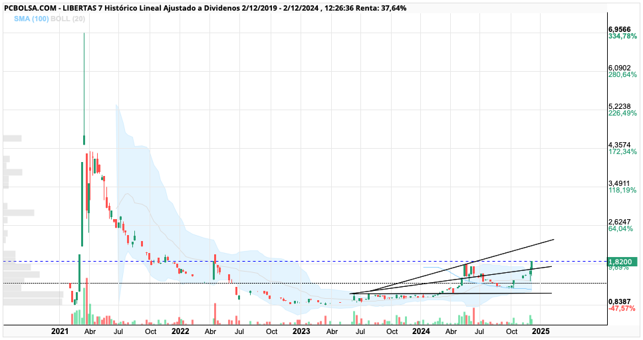Screen dimensions: 643x340
Task: Click the Apr label following 2024
Action: 451,331
